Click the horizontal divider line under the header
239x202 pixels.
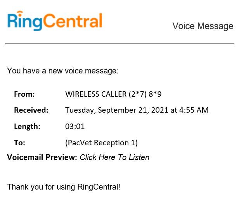pos(119,44)
